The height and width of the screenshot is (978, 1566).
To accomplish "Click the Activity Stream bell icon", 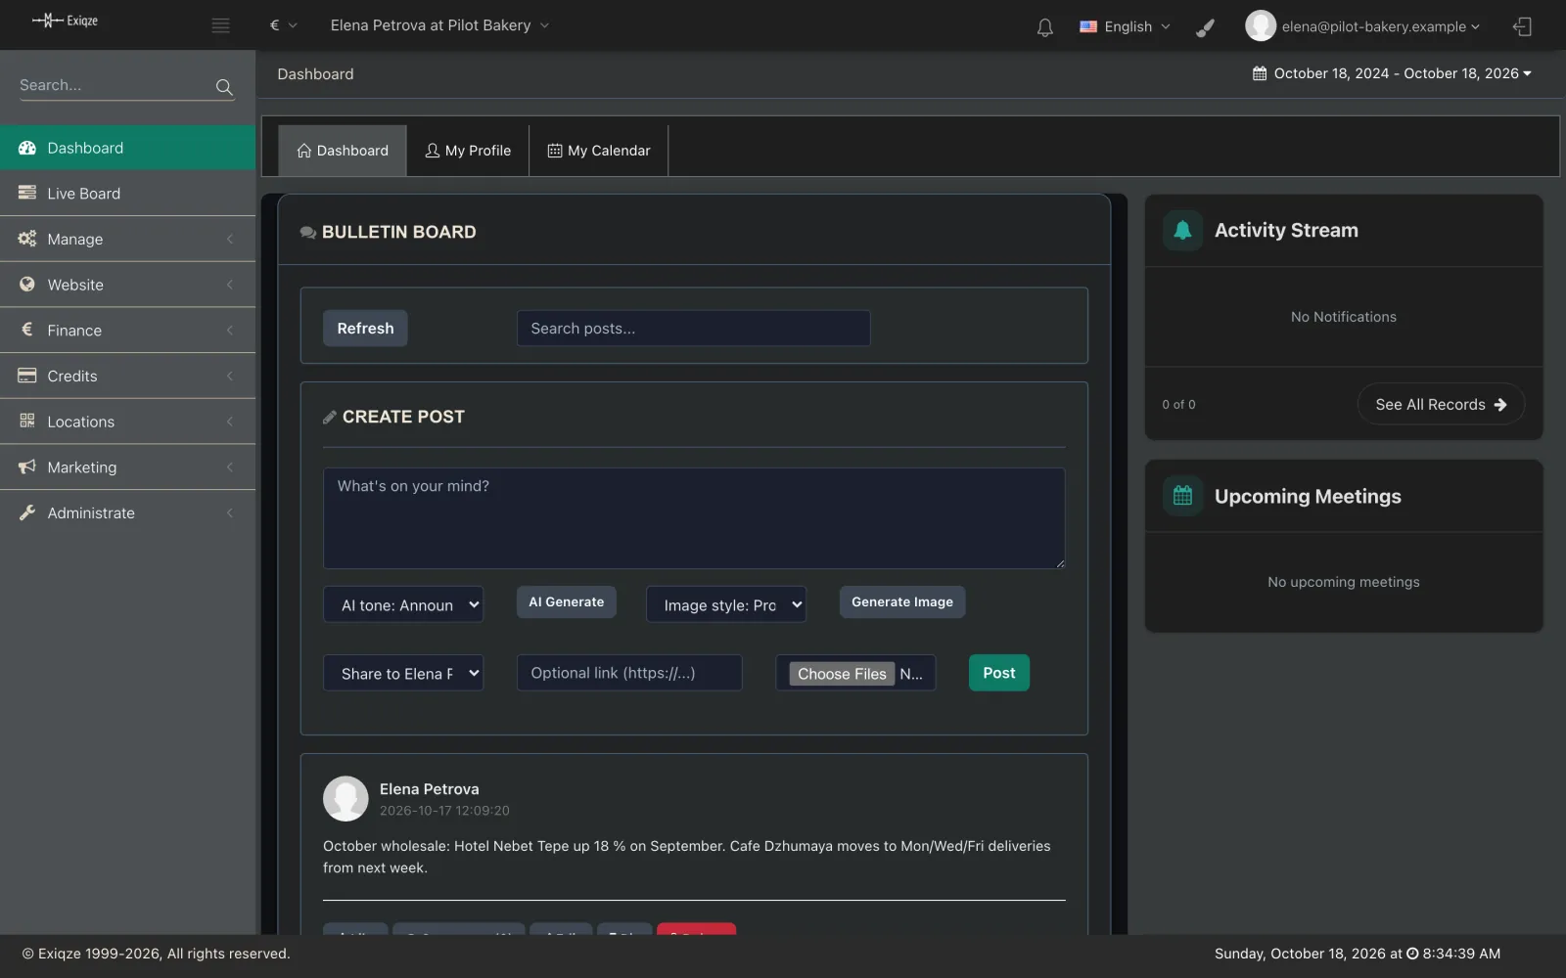I will coord(1182,230).
